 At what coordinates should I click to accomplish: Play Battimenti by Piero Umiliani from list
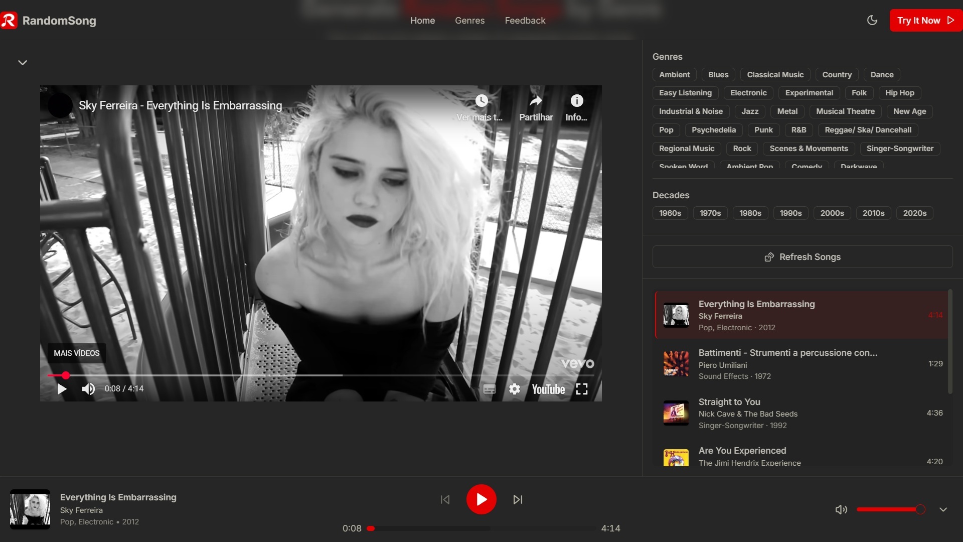[801, 364]
